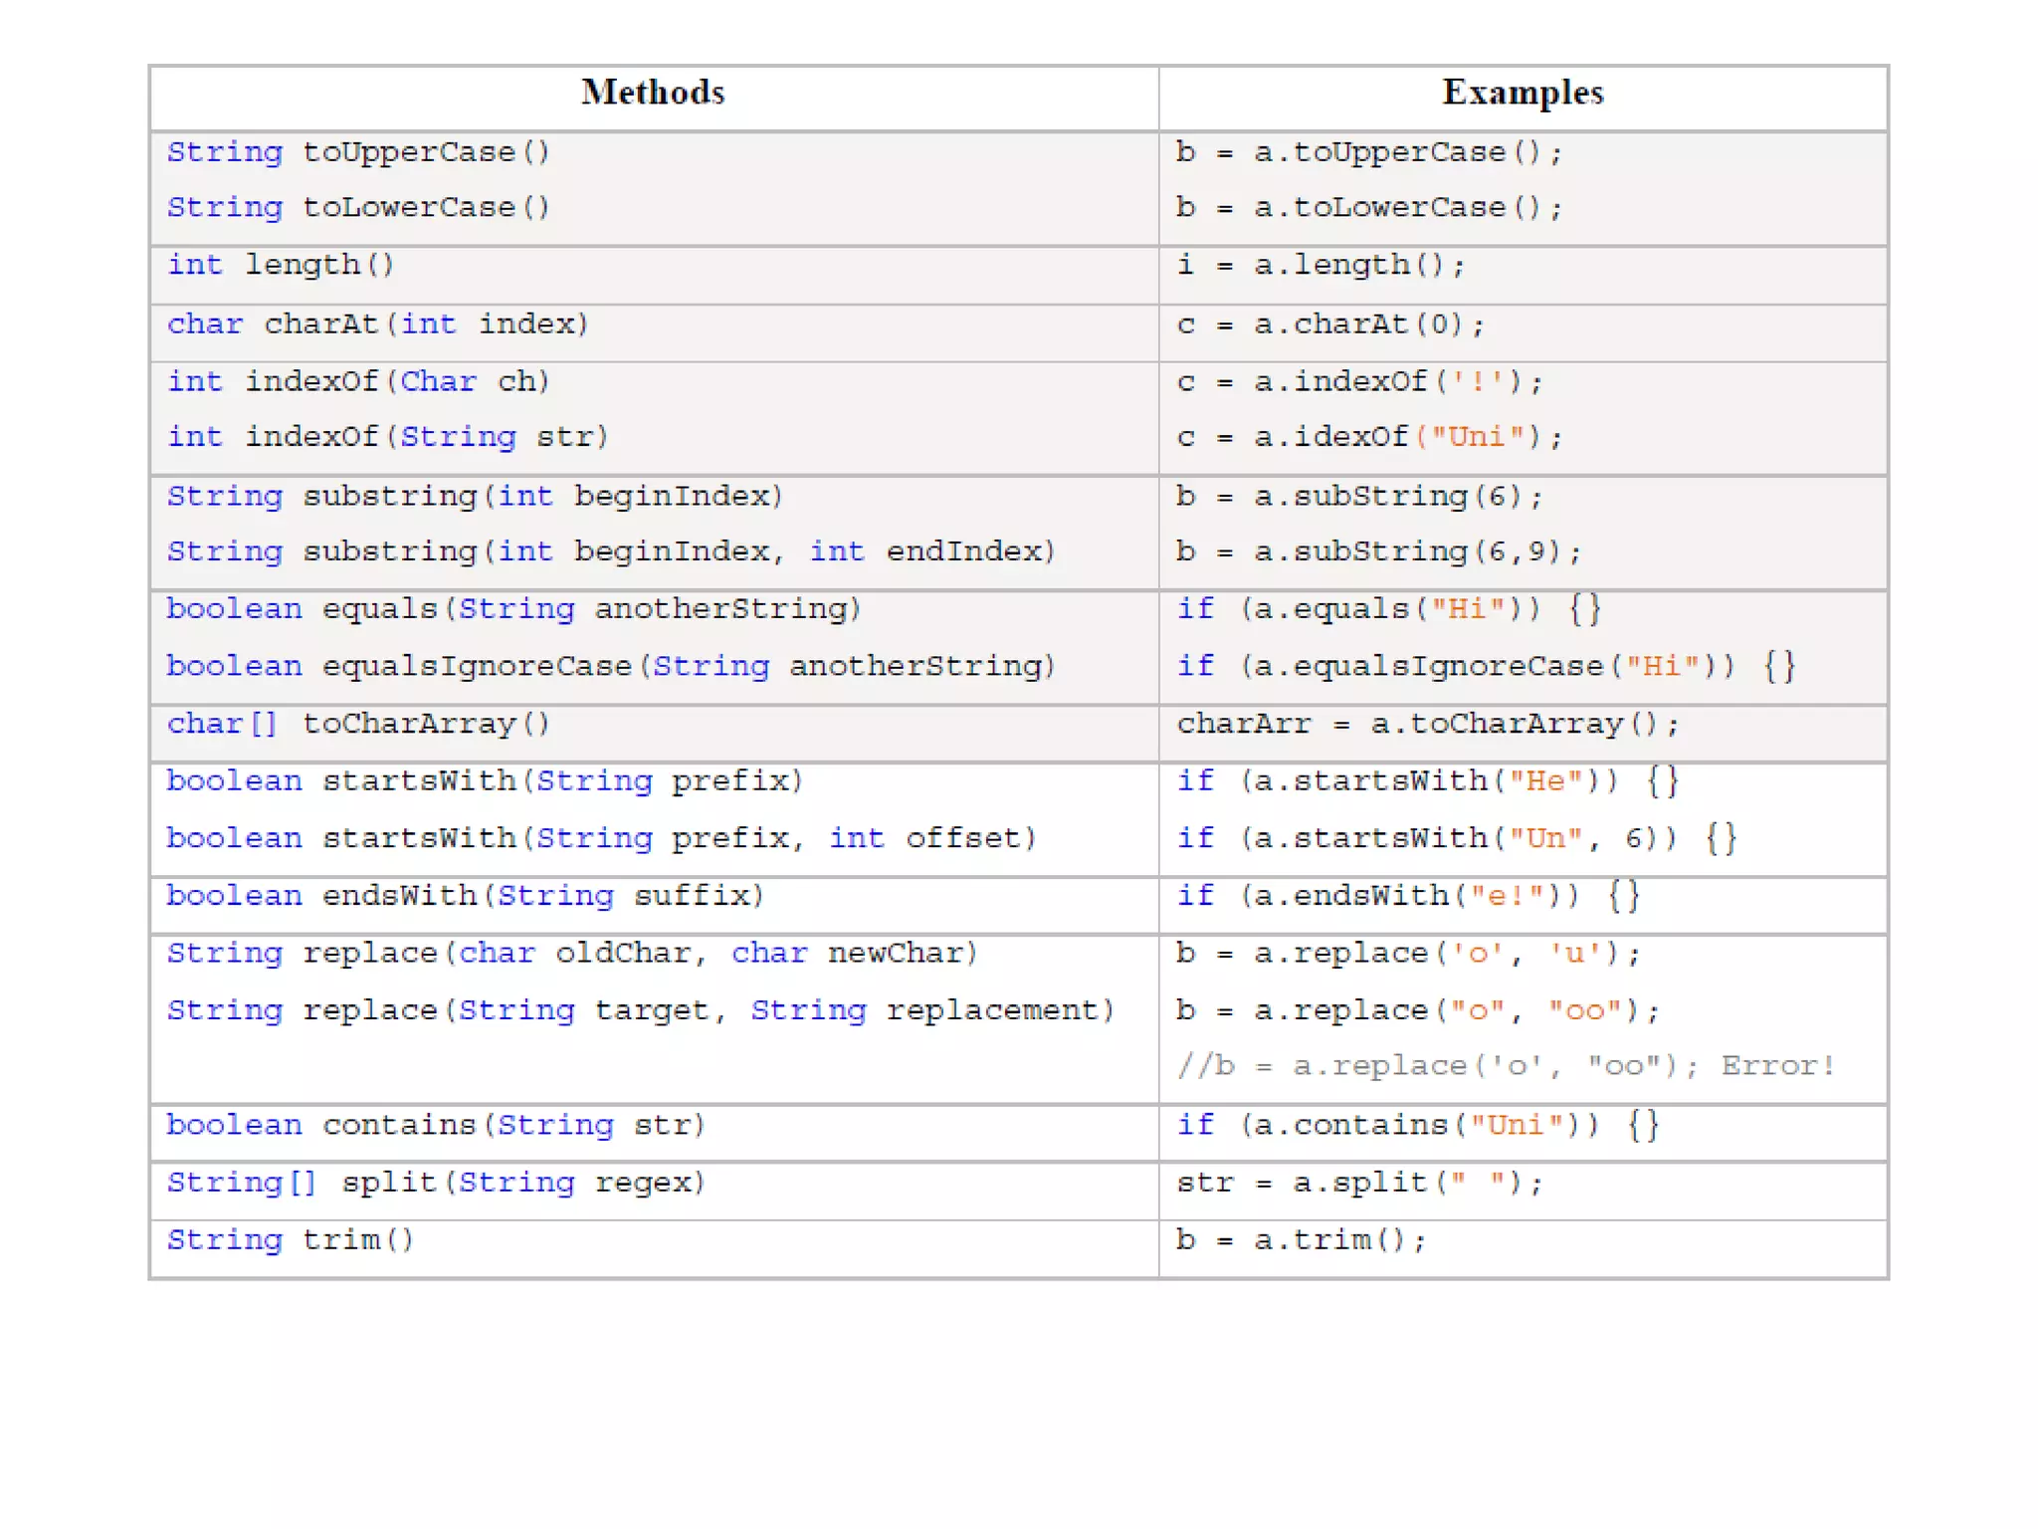Click the Methods column header
Image resolution: width=2038 pixels, height=1529 pixels.
pos(653,93)
